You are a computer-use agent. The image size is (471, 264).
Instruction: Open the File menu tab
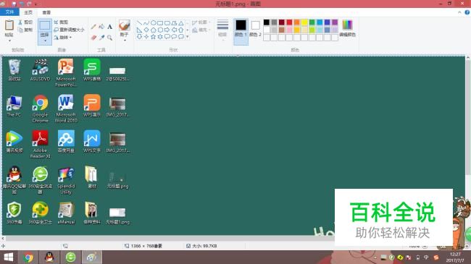pyautogui.click(x=9, y=12)
